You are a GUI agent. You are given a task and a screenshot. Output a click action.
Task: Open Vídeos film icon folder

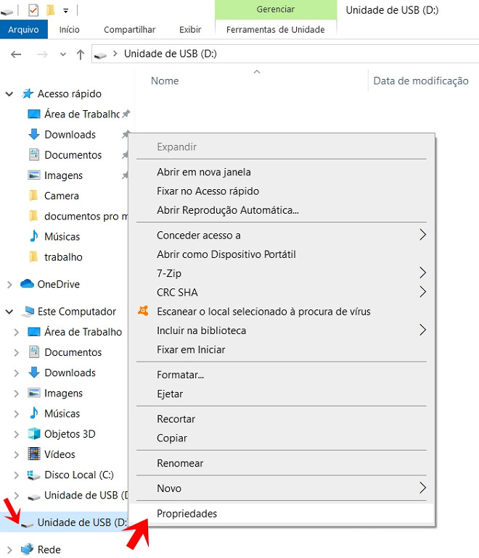[x=34, y=454]
